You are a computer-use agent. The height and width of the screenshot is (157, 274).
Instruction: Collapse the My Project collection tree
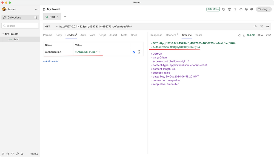coord(3,34)
